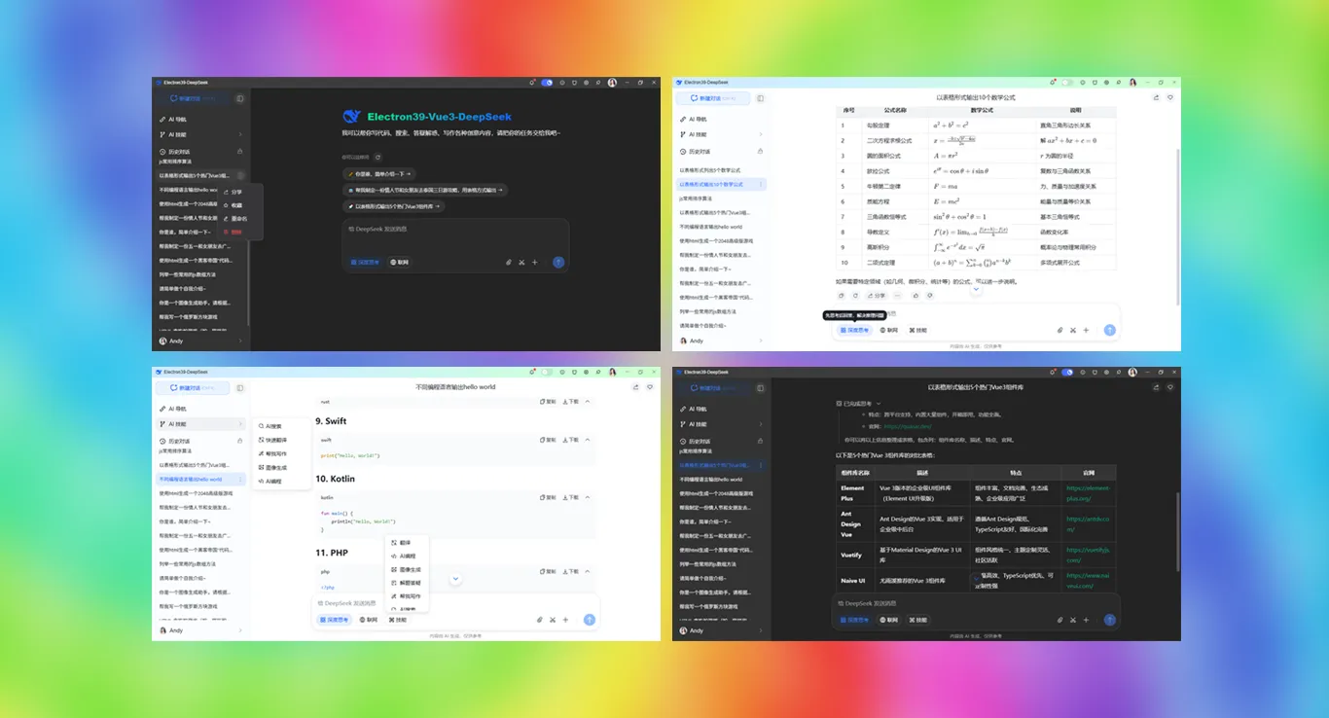Toggle 深度思考 in the Vue3 components window
The width and height of the screenshot is (1329, 718).
(855, 619)
